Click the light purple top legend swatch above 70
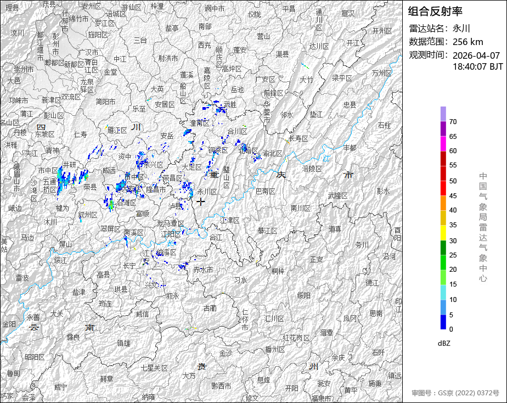Viewport: 507px width, 403px height. tap(443, 114)
